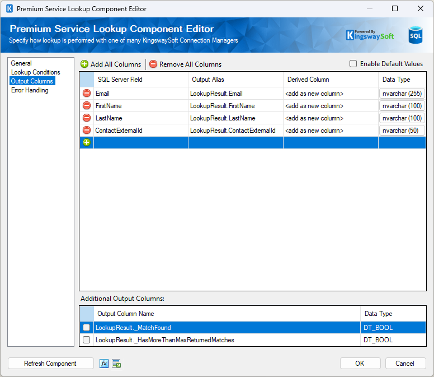The width and height of the screenshot is (434, 377).
Task: Maximize the editor window
Action: click(395, 8)
